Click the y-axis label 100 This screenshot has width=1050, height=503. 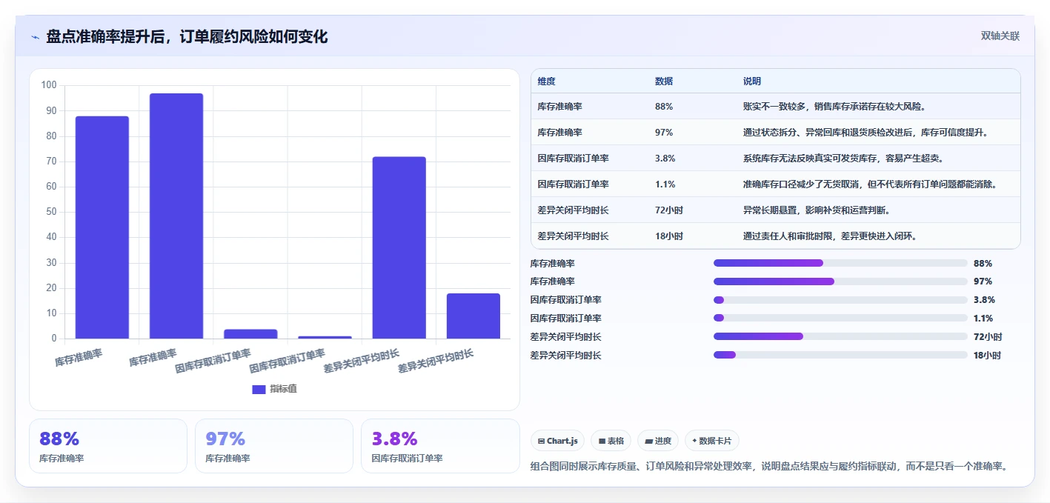tap(49, 85)
